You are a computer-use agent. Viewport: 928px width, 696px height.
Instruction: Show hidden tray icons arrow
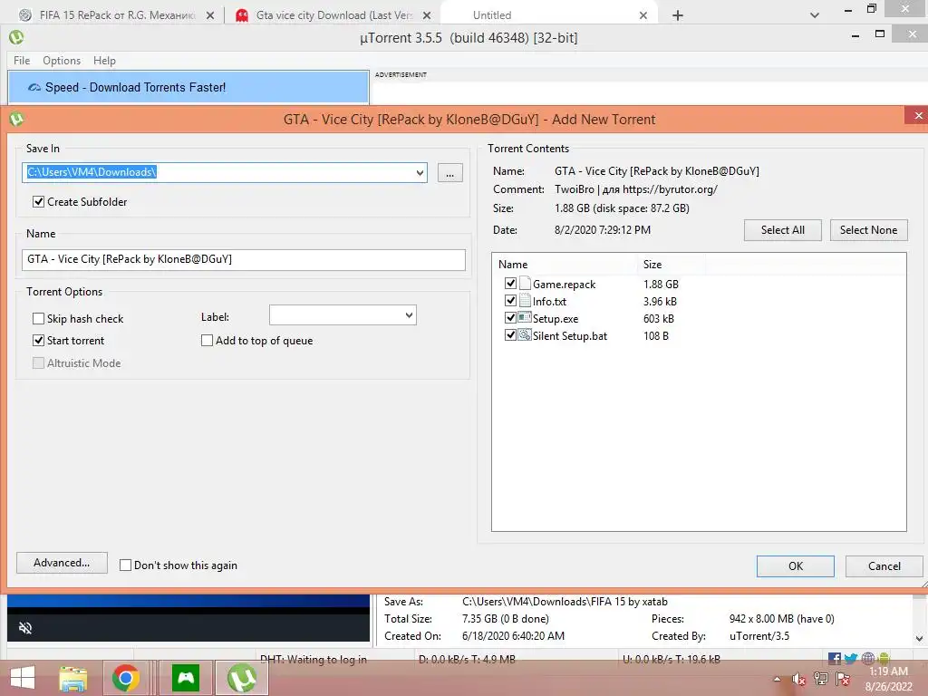coord(777,680)
